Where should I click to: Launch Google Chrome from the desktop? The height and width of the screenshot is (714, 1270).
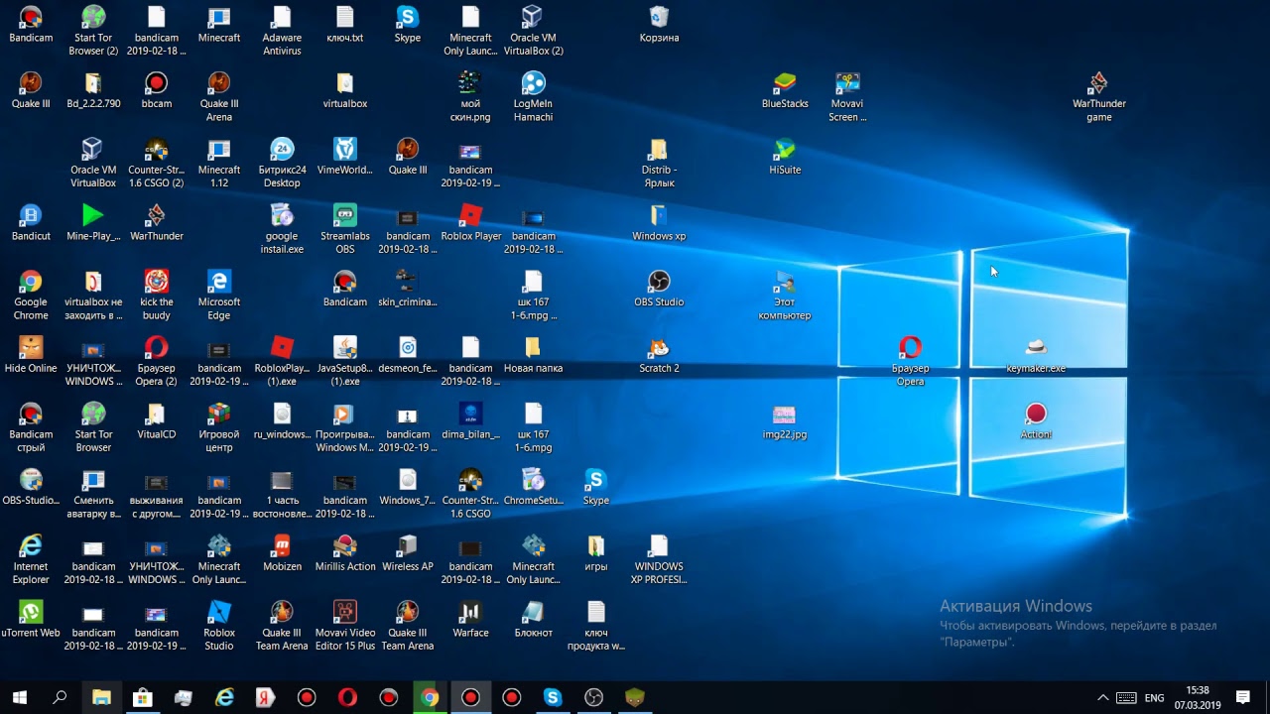pyautogui.click(x=31, y=296)
